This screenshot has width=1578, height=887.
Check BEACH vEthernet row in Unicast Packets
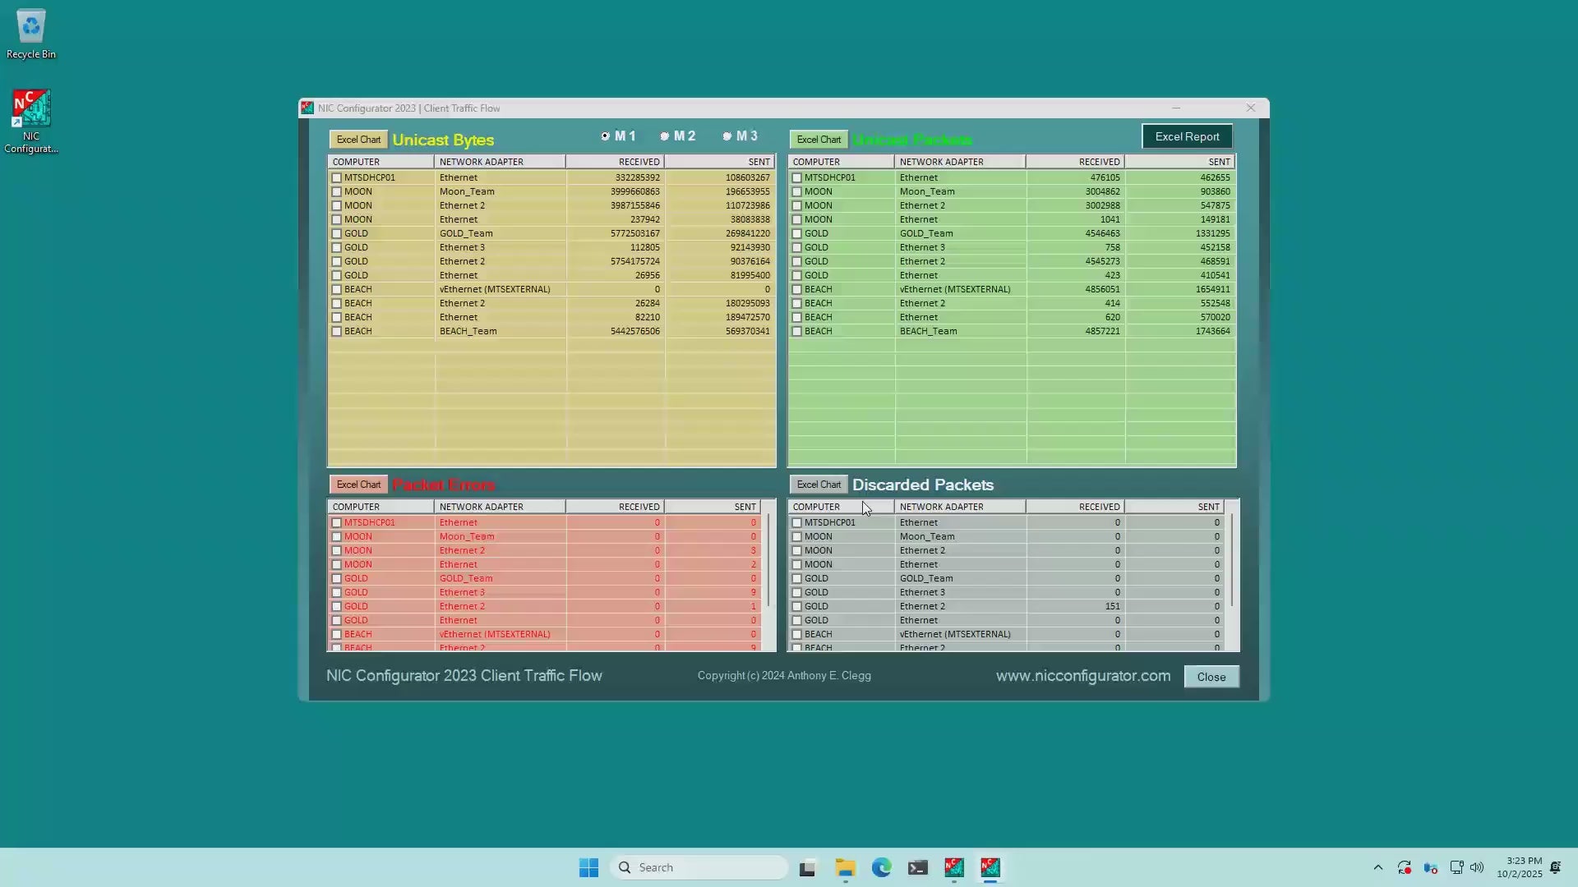(796, 289)
